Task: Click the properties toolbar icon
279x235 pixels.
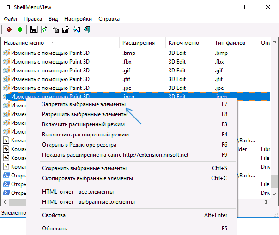Action: point(66,29)
